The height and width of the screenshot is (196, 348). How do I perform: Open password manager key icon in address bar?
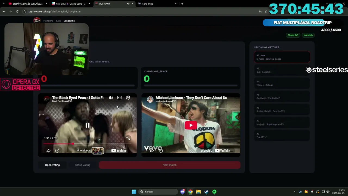click(x=260, y=11)
